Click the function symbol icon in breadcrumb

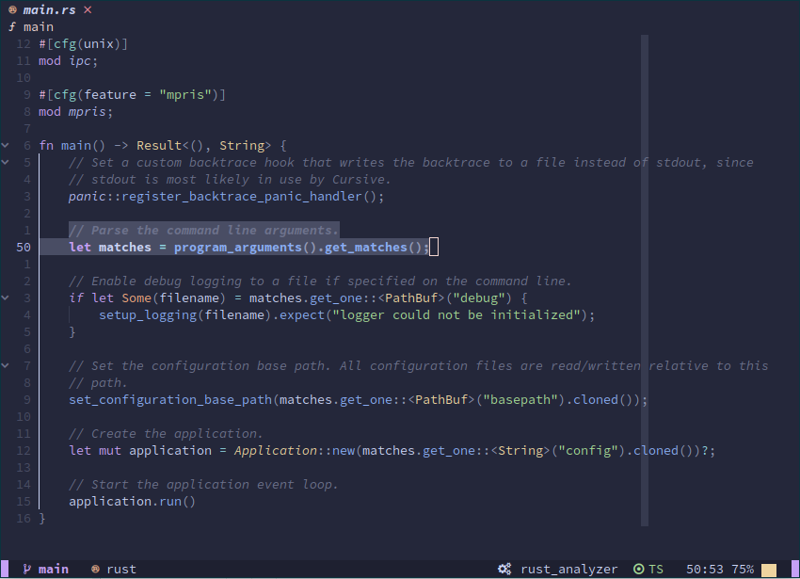[x=12, y=26]
